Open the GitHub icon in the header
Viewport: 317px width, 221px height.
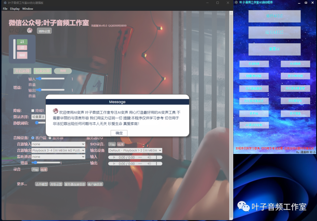point(11,30)
